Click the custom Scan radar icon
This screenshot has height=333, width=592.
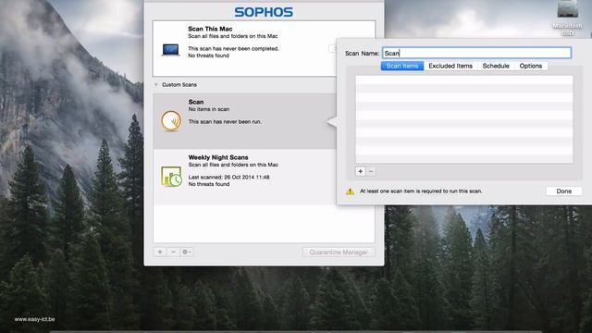(x=171, y=121)
